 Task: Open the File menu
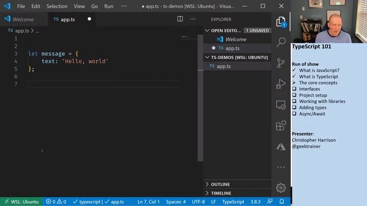[21, 6]
